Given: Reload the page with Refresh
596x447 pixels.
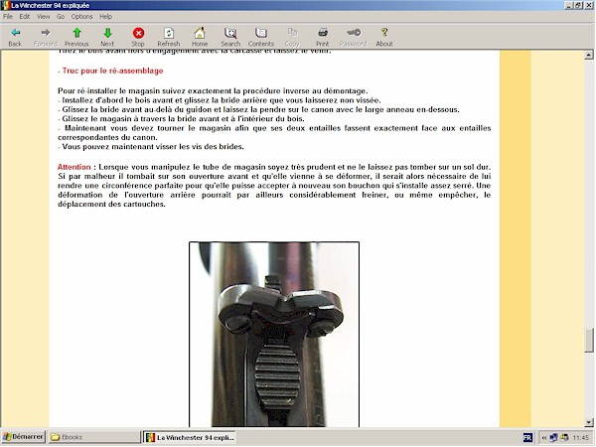Looking at the screenshot, I should point(169,37).
